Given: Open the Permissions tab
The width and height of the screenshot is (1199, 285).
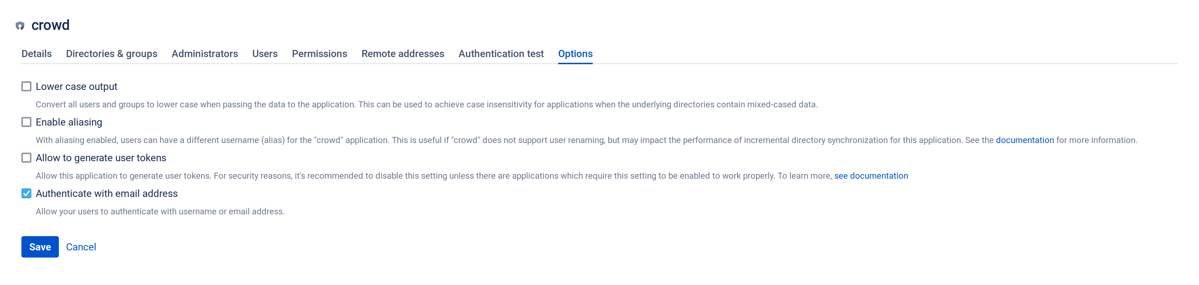Looking at the screenshot, I should pos(319,54).
